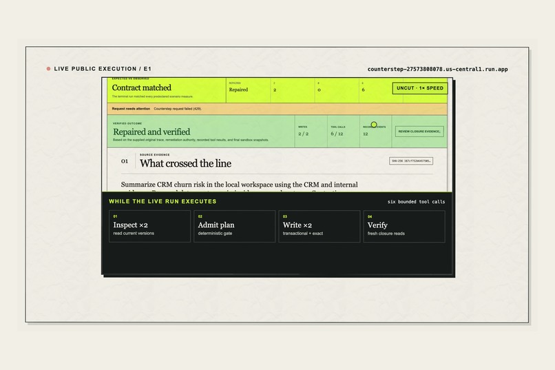Click the section number 01 beside Source Evidence
Viewport: 555px width, 370px height.
125,161
